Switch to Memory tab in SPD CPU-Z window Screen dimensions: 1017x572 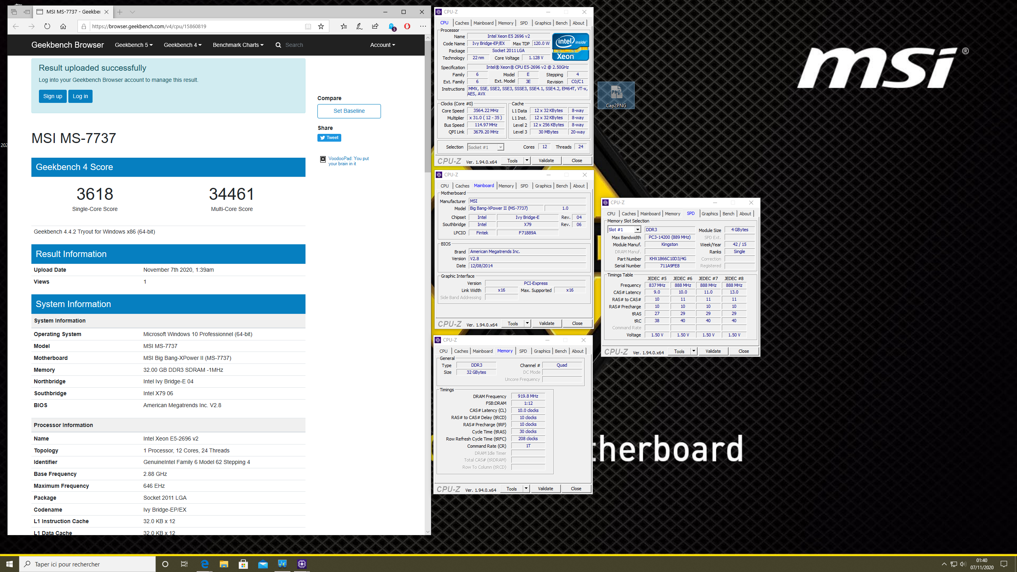pos(673,214)
